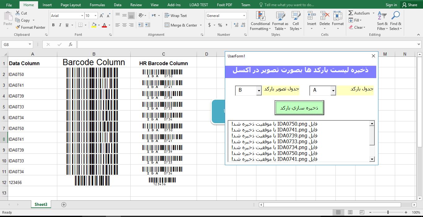Click the Tell me search field
Screen dimensions: 423x217
(x=286, y=5)
